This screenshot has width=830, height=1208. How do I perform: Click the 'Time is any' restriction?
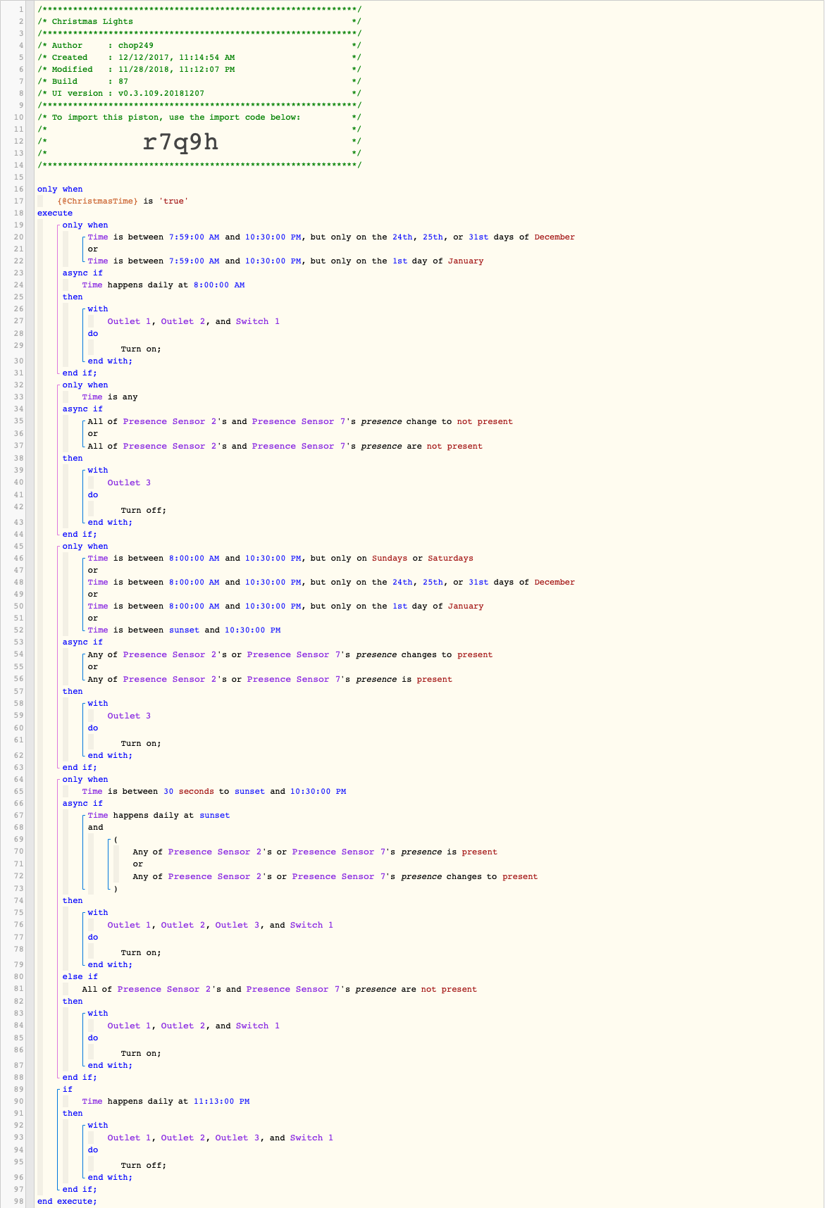(110, 397)
